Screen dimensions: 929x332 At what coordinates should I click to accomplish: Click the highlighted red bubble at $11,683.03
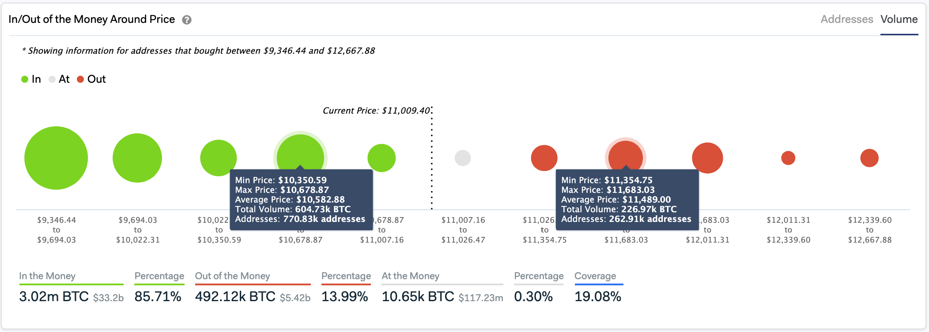tap(625, 154)
